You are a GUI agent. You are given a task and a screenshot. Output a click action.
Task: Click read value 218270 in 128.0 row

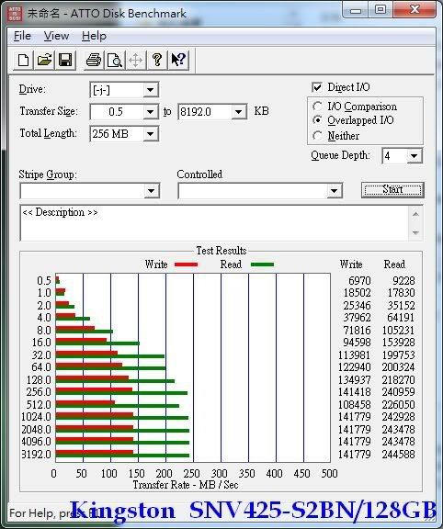(398, 380)
